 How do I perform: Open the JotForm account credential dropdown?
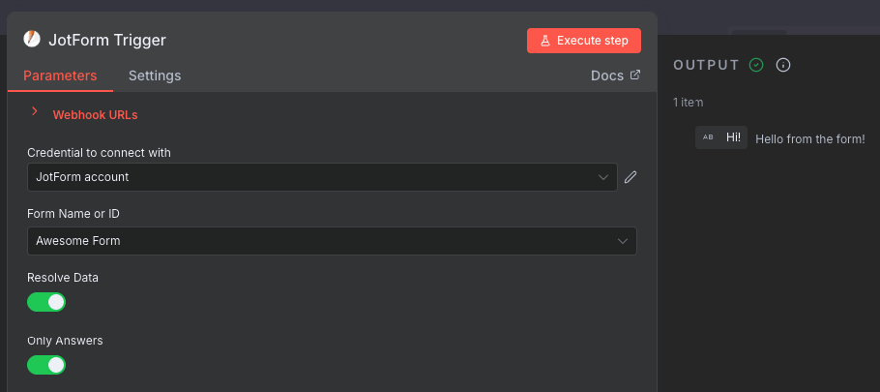pos(322,177)
